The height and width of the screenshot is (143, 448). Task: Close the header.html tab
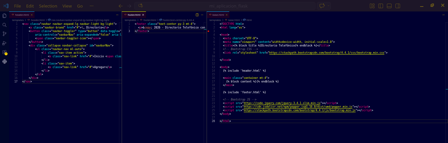point(32,15)
